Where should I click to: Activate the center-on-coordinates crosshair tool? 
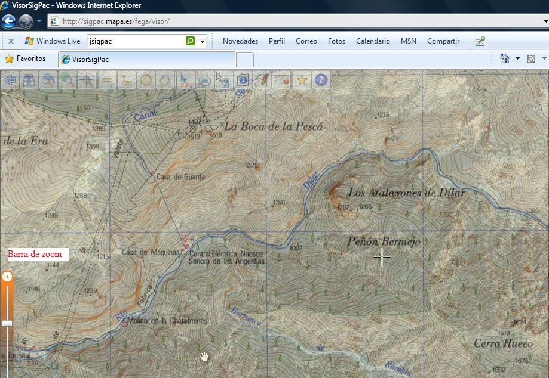pyautogui.click(x=87, y=79)
